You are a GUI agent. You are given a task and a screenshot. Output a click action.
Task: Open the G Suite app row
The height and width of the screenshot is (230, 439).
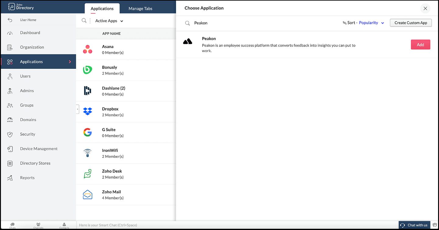[126, 132]
